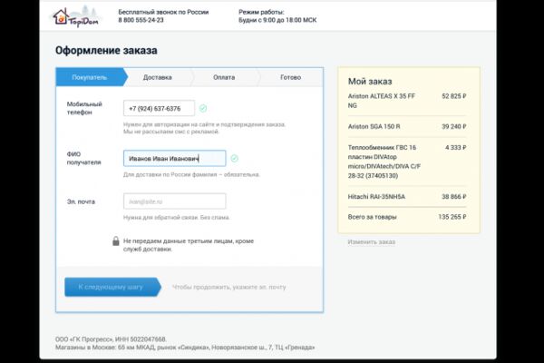Focus the mobile phone input field
The image size is (544, 363).
(159, 108)
